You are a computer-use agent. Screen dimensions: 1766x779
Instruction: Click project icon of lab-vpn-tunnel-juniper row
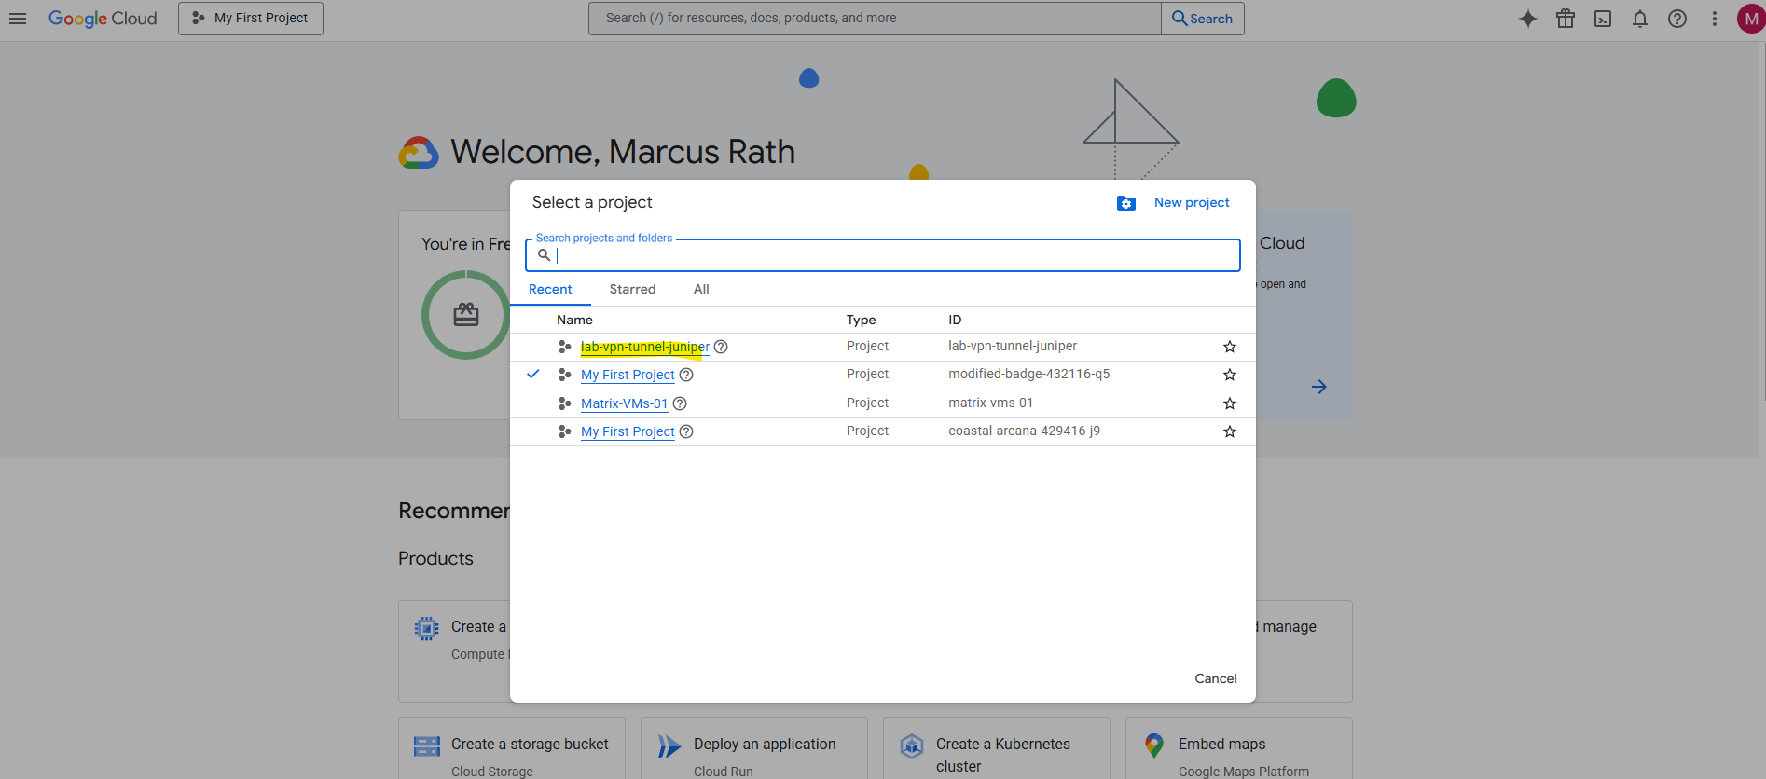tap(564, 347)
